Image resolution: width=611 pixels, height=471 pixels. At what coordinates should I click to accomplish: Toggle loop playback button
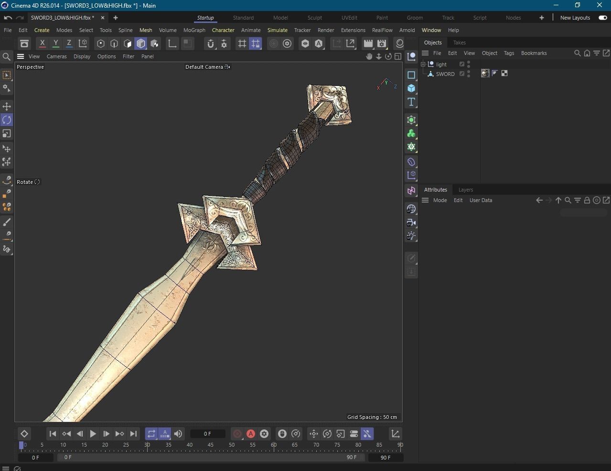[151, 434]
